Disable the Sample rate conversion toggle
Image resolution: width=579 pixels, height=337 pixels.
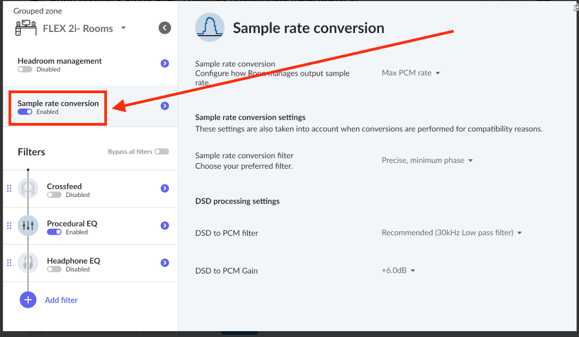[x=25, y=112]
